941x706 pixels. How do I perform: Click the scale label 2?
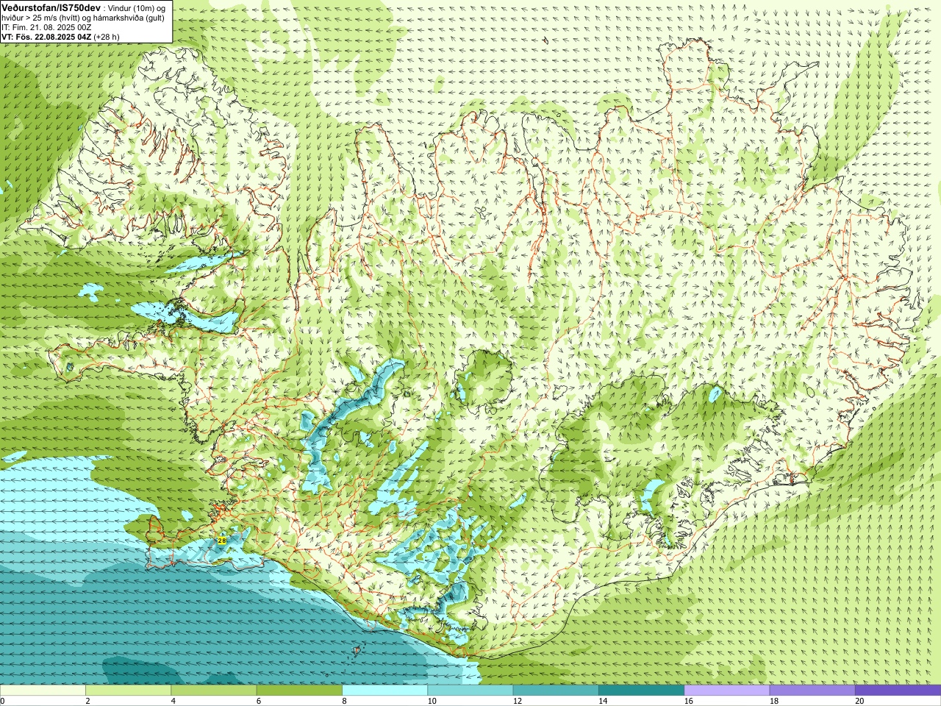(87, 701)
